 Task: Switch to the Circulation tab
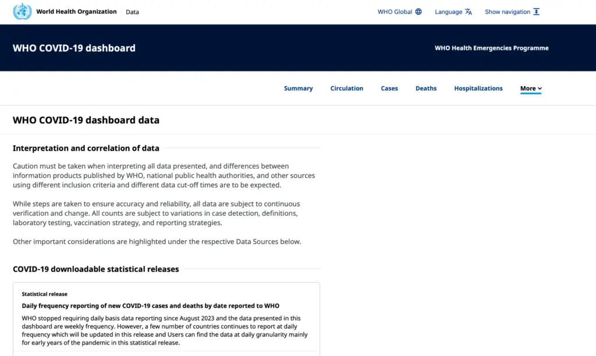coord(347,88)
